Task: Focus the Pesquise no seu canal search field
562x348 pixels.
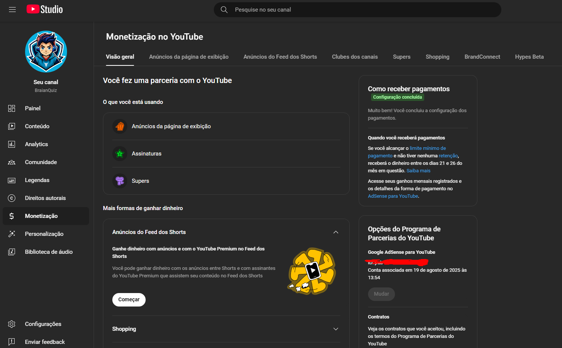Action: tap(358, 10)
